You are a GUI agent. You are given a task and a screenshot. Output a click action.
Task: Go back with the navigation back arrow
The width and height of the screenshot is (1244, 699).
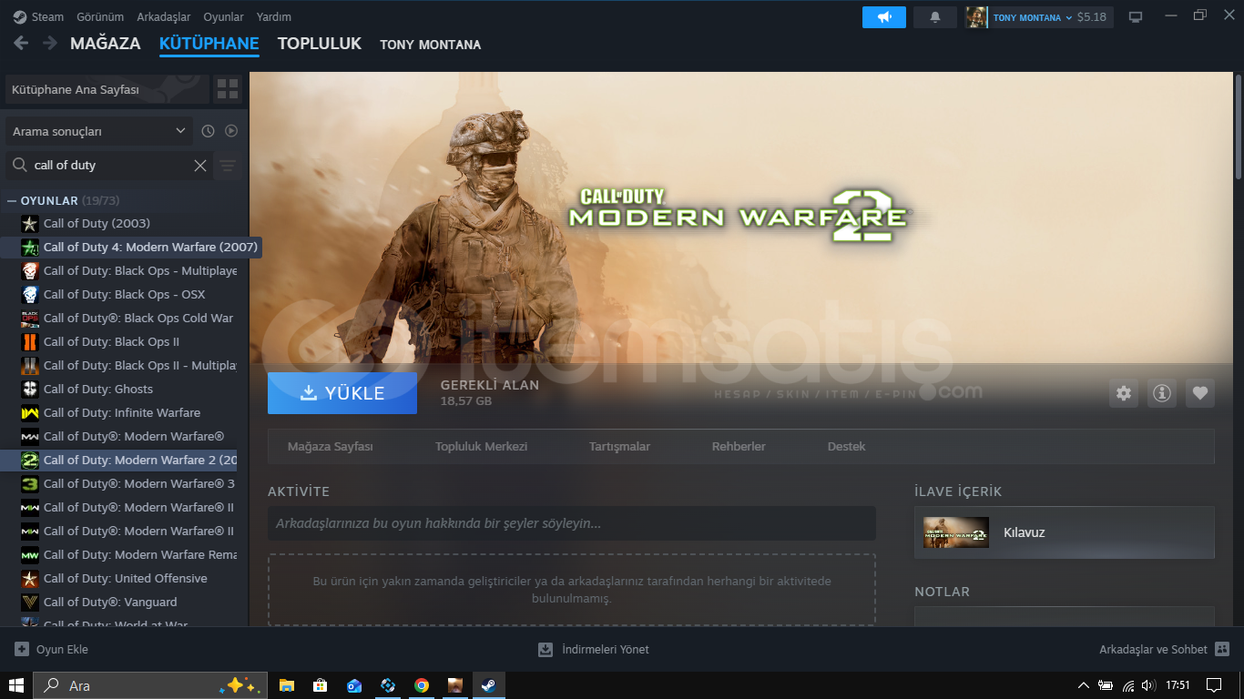point(21,43)
